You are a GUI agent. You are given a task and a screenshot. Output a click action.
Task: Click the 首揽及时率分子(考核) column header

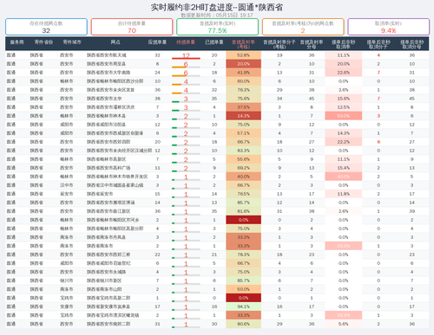279,44
